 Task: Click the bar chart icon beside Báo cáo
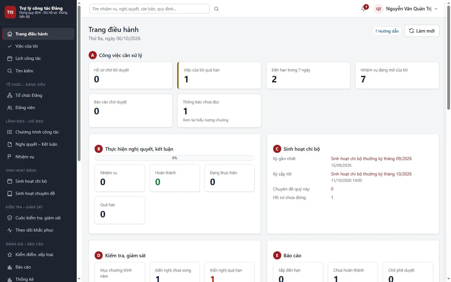10,267
